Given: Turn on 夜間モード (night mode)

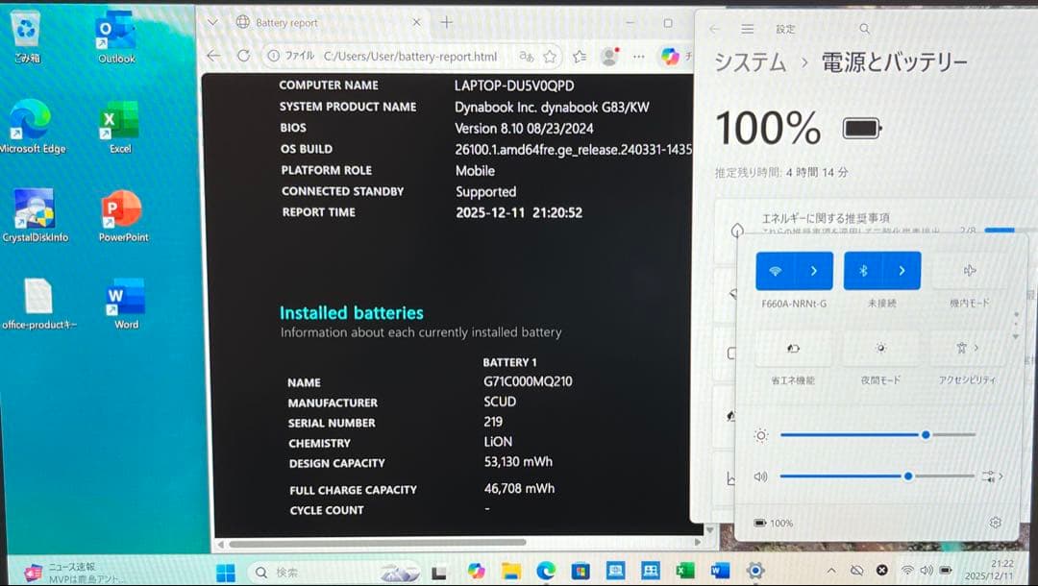Looking at the screenshot, I should pos(881,349).
